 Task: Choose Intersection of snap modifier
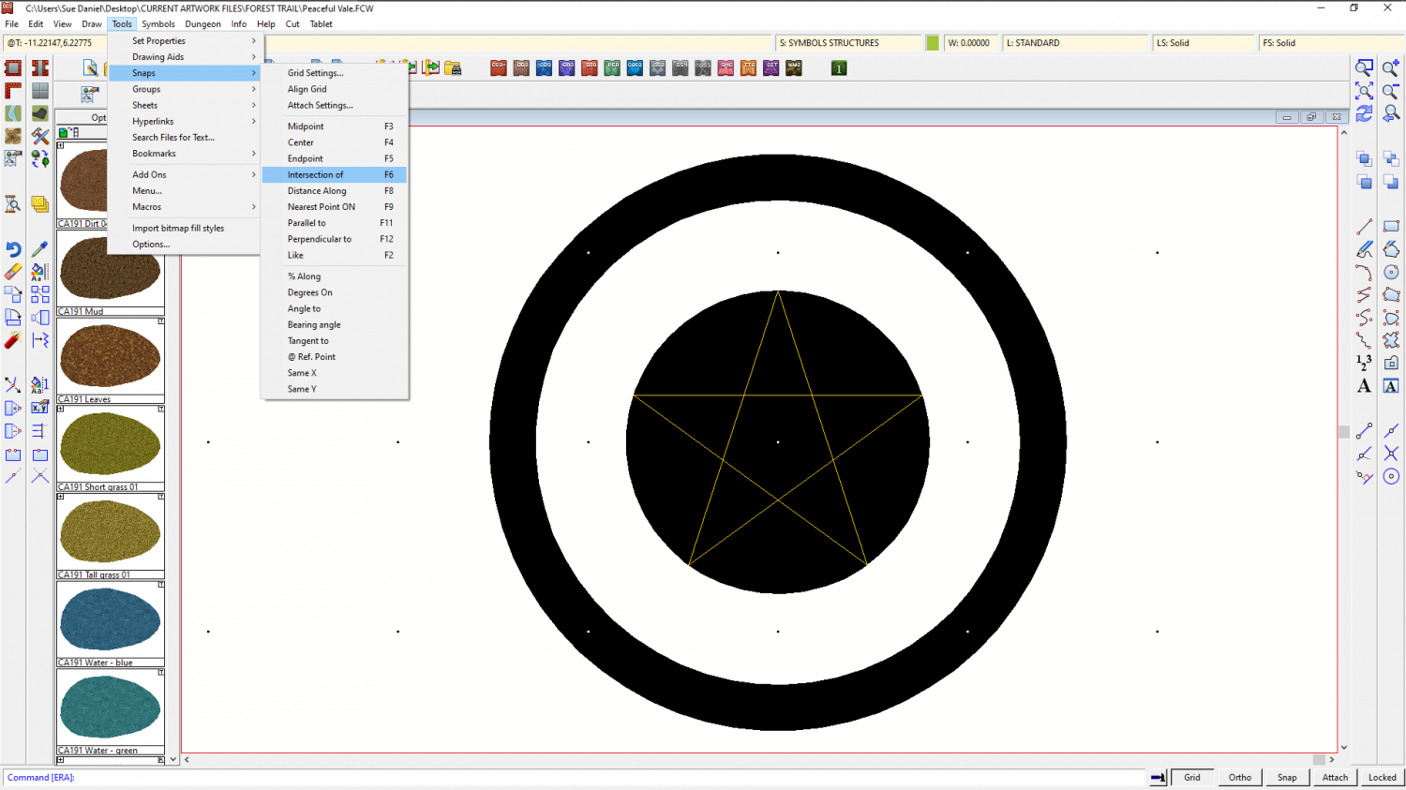[335, 175]
